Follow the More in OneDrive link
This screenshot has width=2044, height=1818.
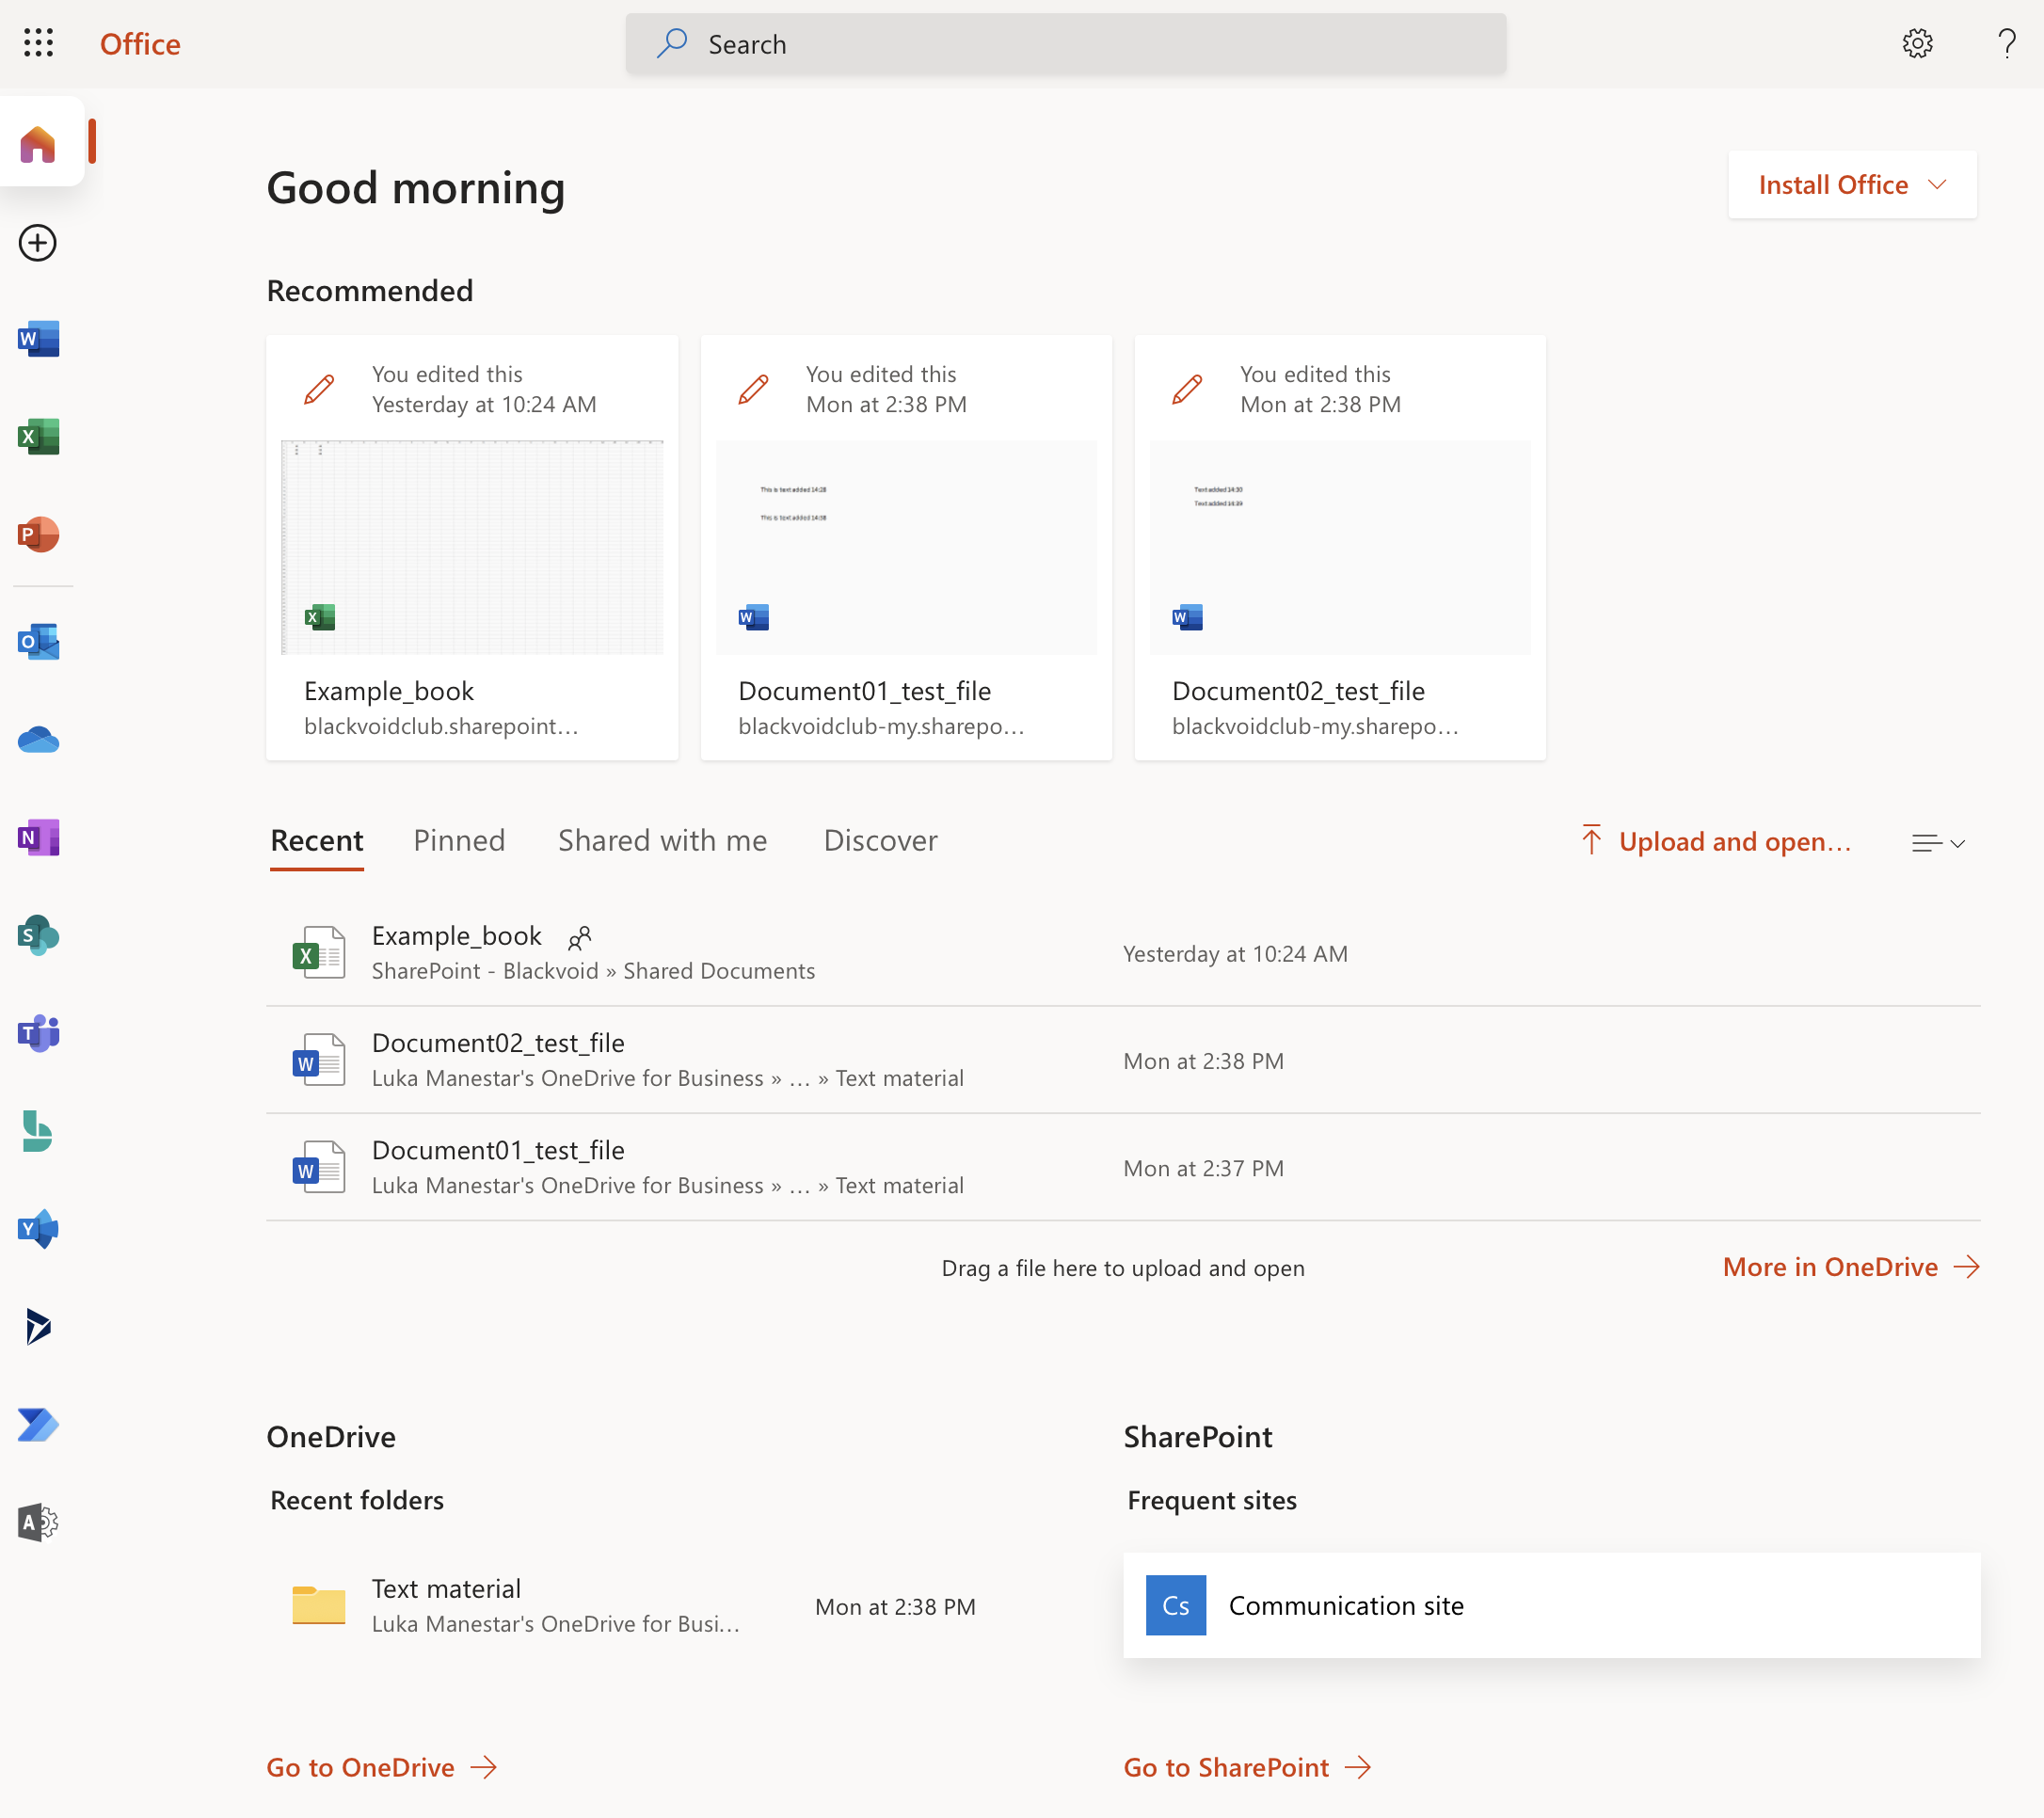pyautogui.click(x=1851, y=1267)
